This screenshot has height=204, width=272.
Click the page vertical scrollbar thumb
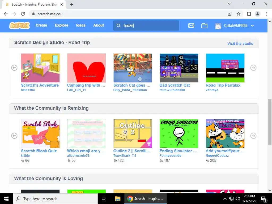pyautogui.click(x=270, y=122)
